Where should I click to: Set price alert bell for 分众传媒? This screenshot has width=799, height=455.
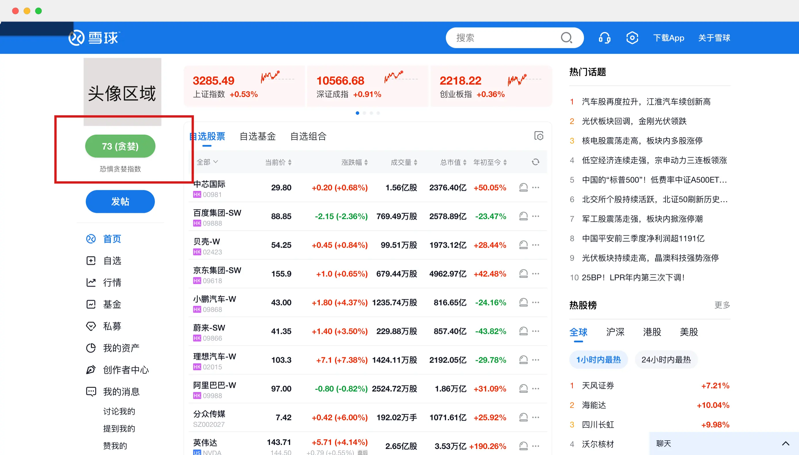(x=523, y=418)
